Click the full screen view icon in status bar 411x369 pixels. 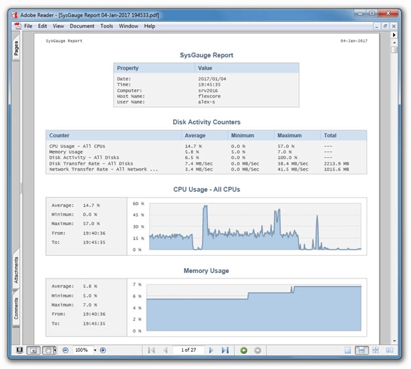coord(19,350)
